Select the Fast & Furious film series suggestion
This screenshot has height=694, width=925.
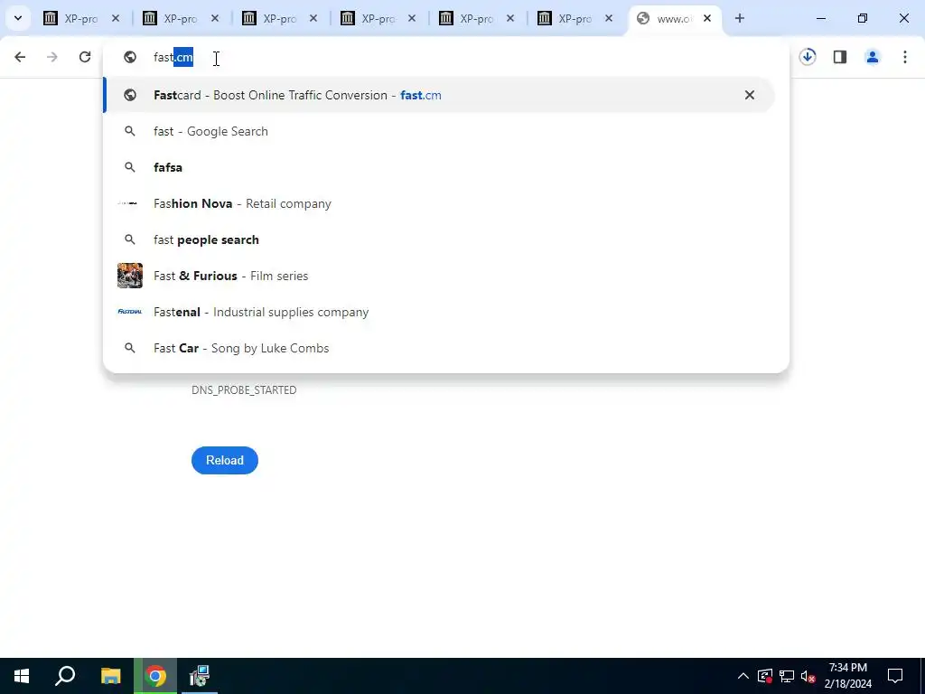tap(439, 276)
